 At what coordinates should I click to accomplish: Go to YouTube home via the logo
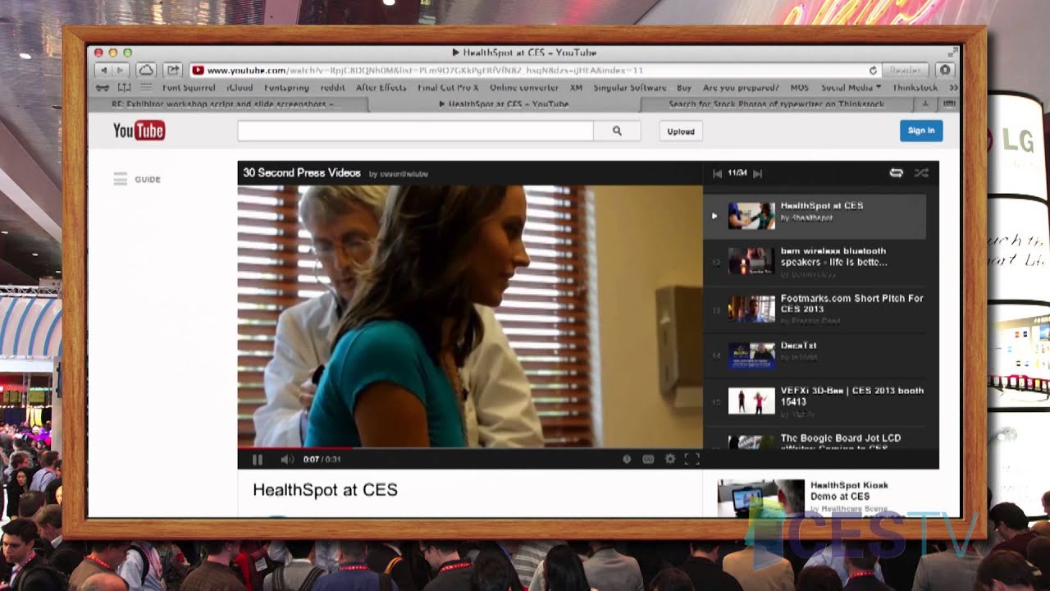pyautogui.click(x=139, y=131)
